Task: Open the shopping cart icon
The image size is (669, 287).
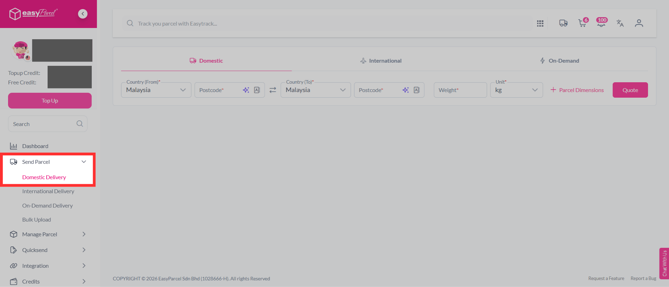Action: coord(583,23)
